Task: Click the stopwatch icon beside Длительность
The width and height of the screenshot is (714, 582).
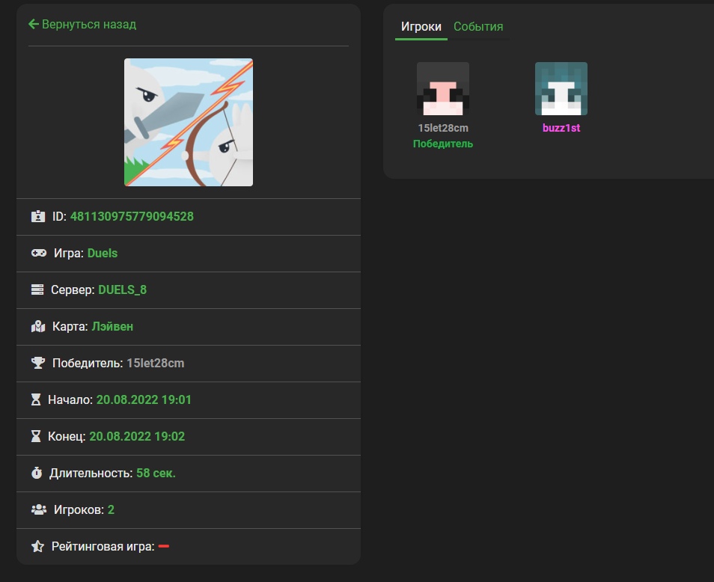Action: pyautogui.click(x=37, y=474)
